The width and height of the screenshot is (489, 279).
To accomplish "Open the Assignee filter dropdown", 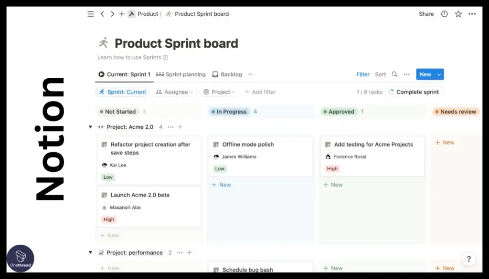I will tap(175, 92).
